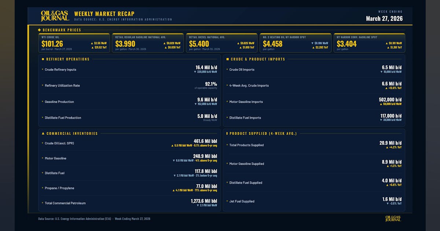Click the triangle icon beside Commercial Inventories
The height and width of the screenshot is (231, 440).
pyautogui.click(x=43, y=133)
